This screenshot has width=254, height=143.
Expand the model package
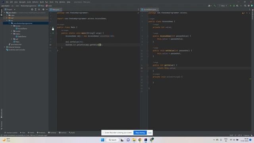[x=12, y=31]
